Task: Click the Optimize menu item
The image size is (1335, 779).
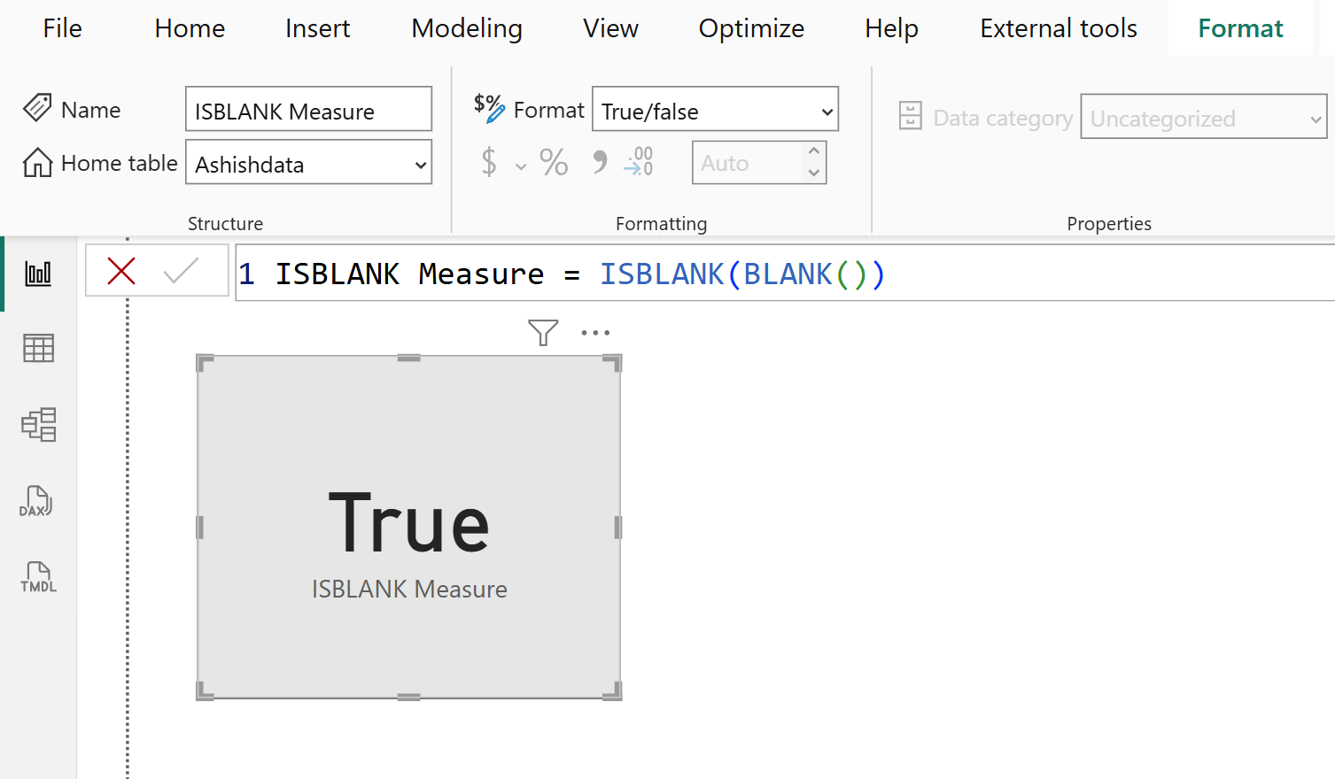Action: pos(750,27)
